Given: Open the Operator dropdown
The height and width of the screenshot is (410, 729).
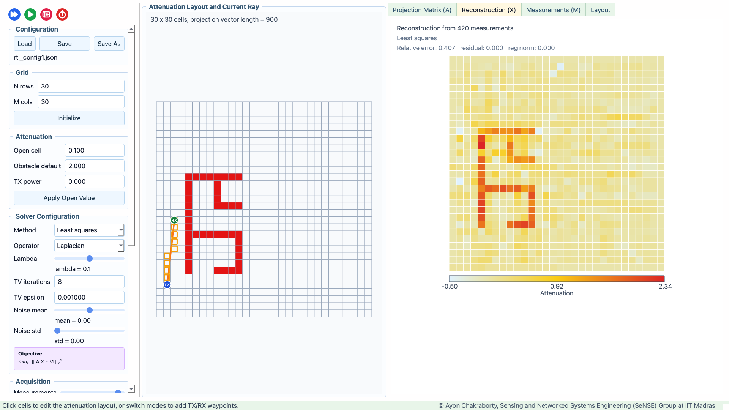Looking at the screenshot, I should (89, 246).
